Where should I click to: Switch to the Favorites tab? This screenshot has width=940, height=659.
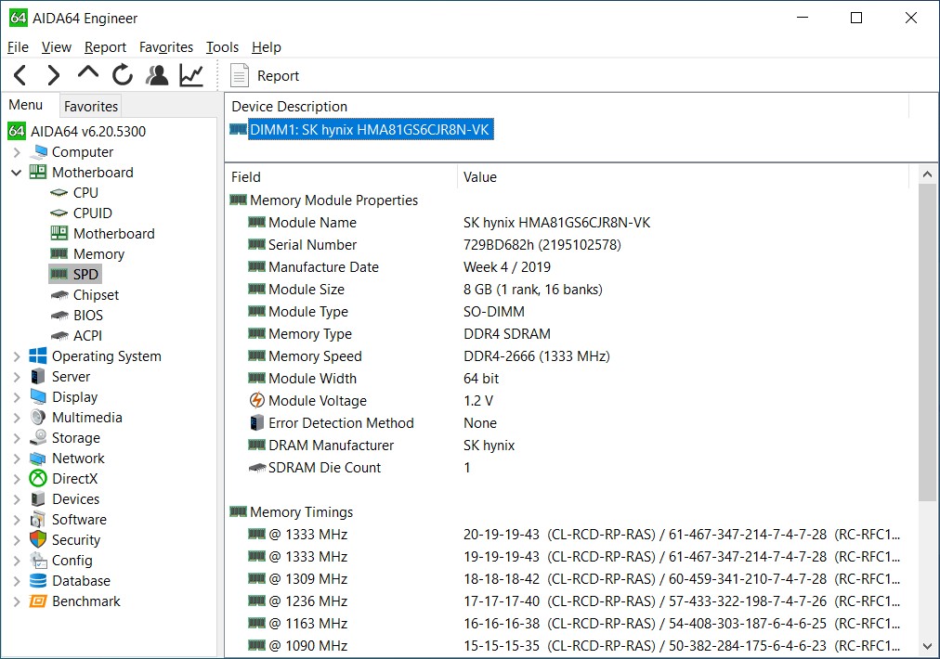[91, 106]
